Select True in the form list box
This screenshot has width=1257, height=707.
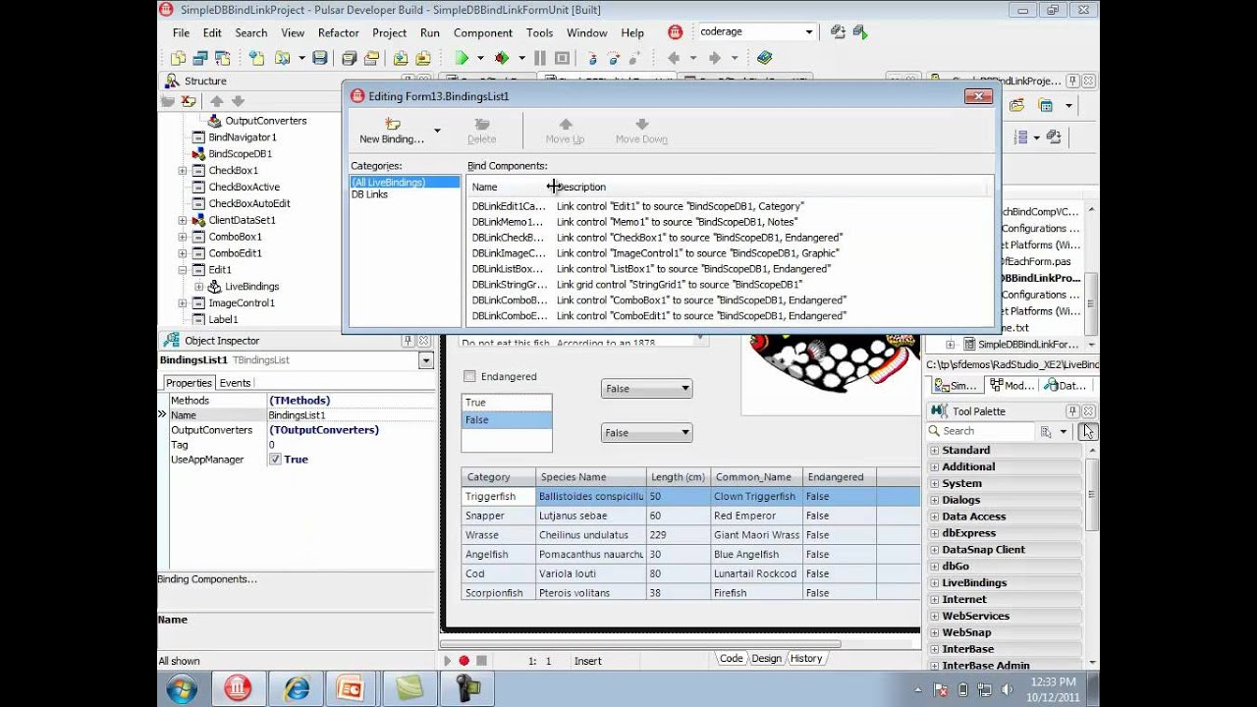coord(507,403)
